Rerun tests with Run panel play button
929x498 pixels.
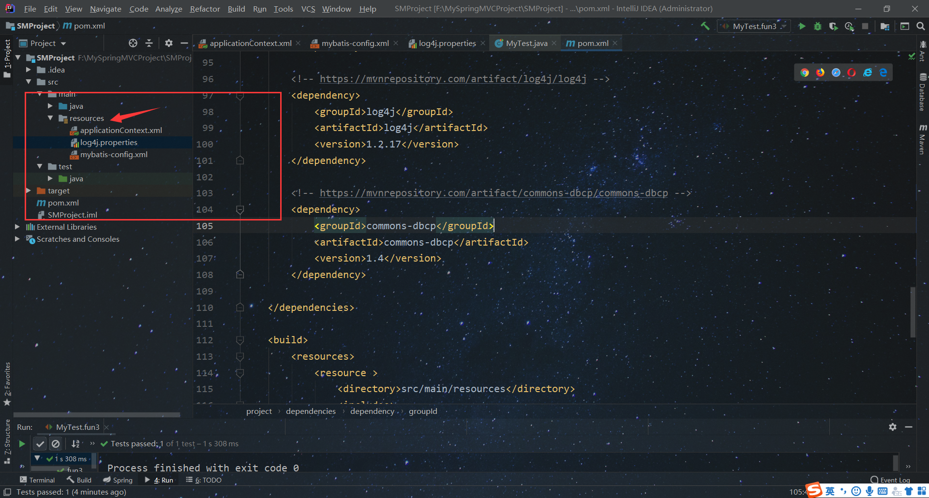[x=22, y=443]
